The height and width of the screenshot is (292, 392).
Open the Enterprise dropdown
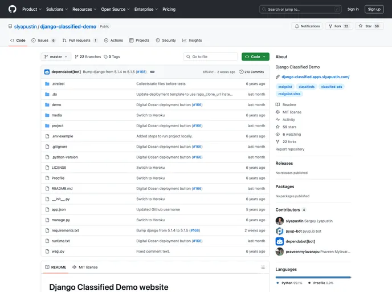[146, 9]
